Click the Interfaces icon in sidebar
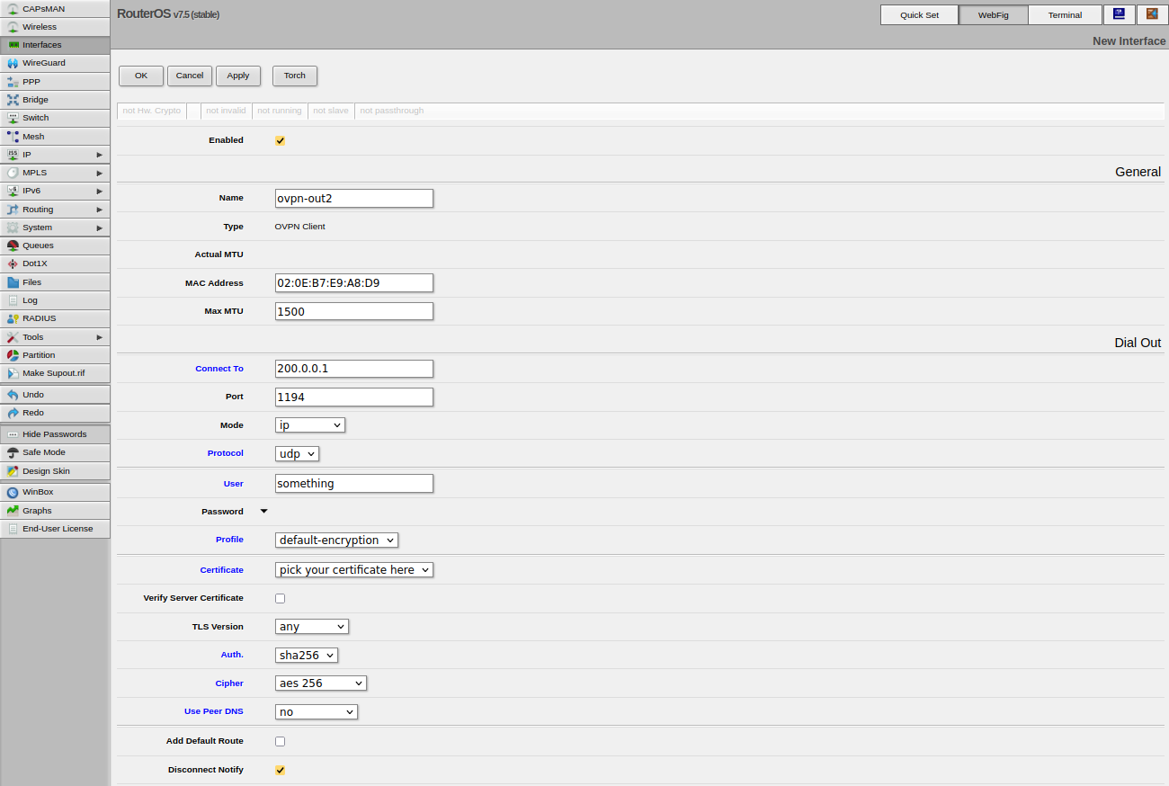 pos(13,45)
